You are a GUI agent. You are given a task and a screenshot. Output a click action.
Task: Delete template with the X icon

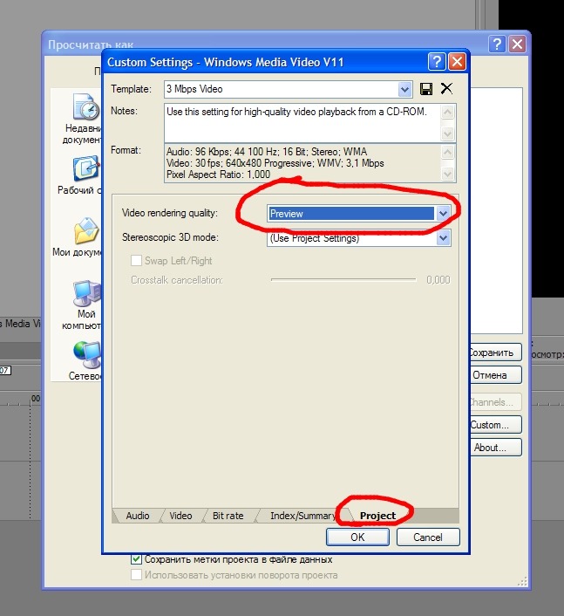pos(446,88)
